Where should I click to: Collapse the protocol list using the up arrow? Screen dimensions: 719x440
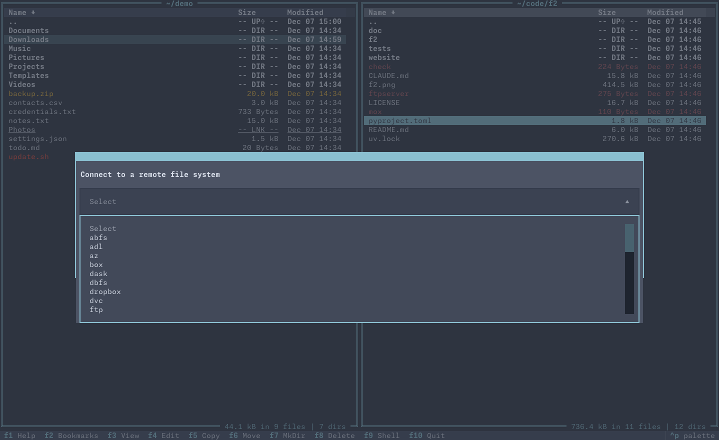coord(627,201)
